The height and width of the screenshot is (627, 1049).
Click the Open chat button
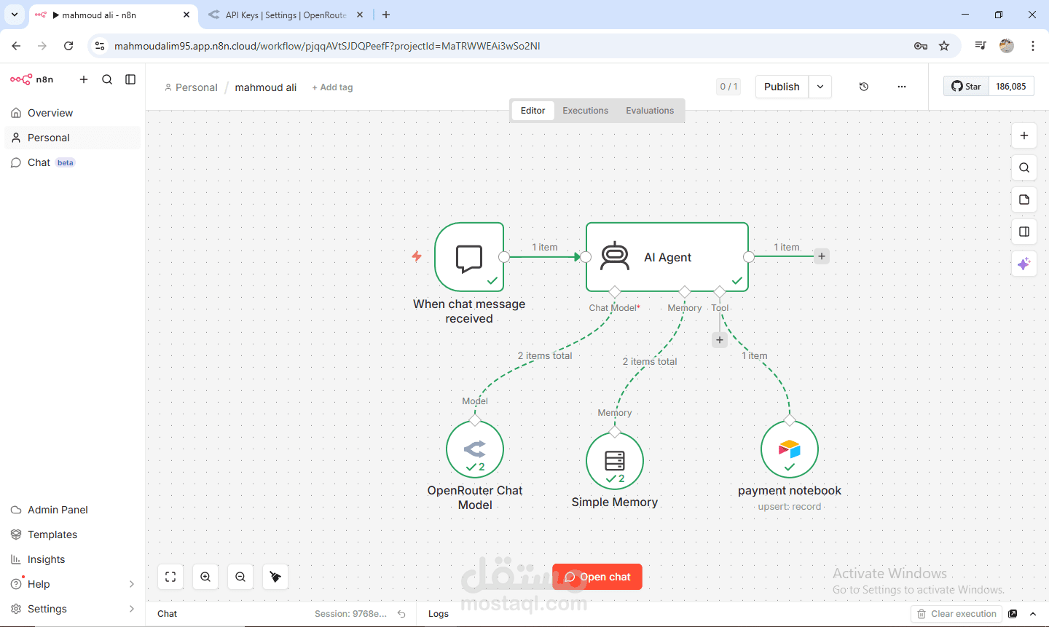[x=597, y=577]
